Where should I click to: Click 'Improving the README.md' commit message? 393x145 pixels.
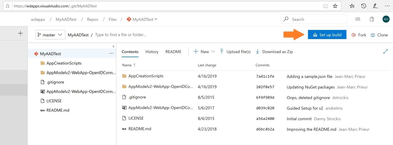(x=311, y=129)
